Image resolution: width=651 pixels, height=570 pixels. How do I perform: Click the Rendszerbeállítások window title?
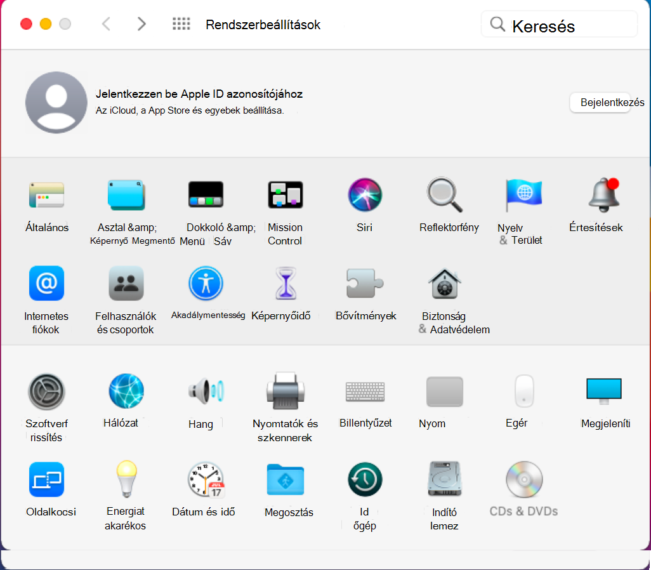pos(263,25)
